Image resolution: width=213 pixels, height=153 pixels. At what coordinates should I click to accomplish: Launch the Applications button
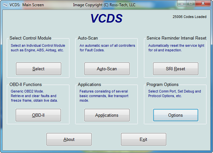[x=107, y=115]
